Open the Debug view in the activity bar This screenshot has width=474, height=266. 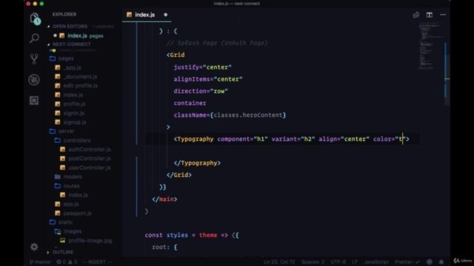click(34, 80)
